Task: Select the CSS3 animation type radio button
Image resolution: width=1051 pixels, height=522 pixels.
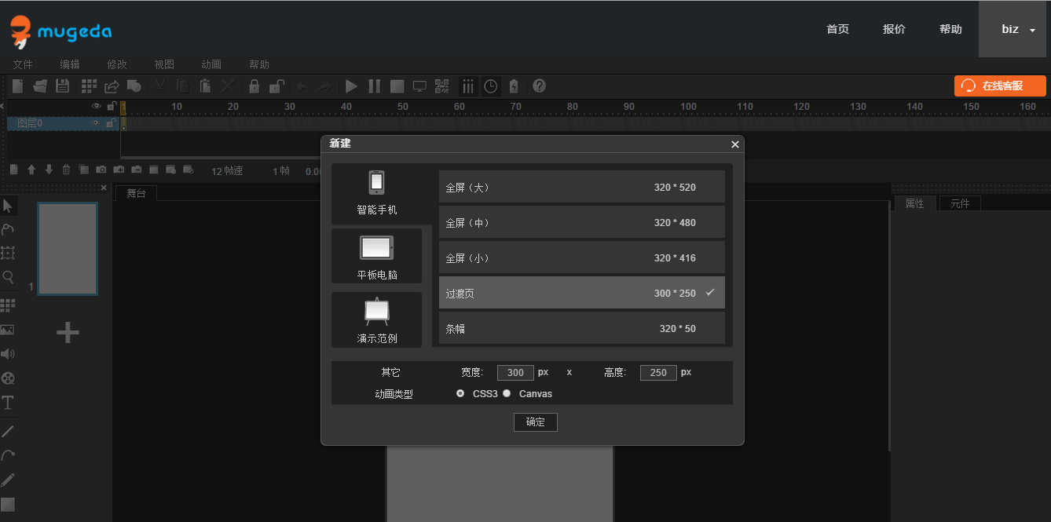Action: click(460, 393)
